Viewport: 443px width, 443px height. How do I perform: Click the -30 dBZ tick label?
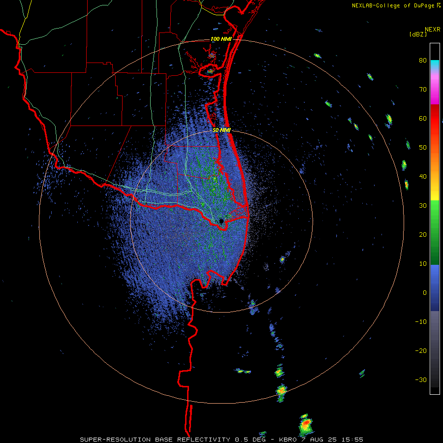tap(421, 380)
